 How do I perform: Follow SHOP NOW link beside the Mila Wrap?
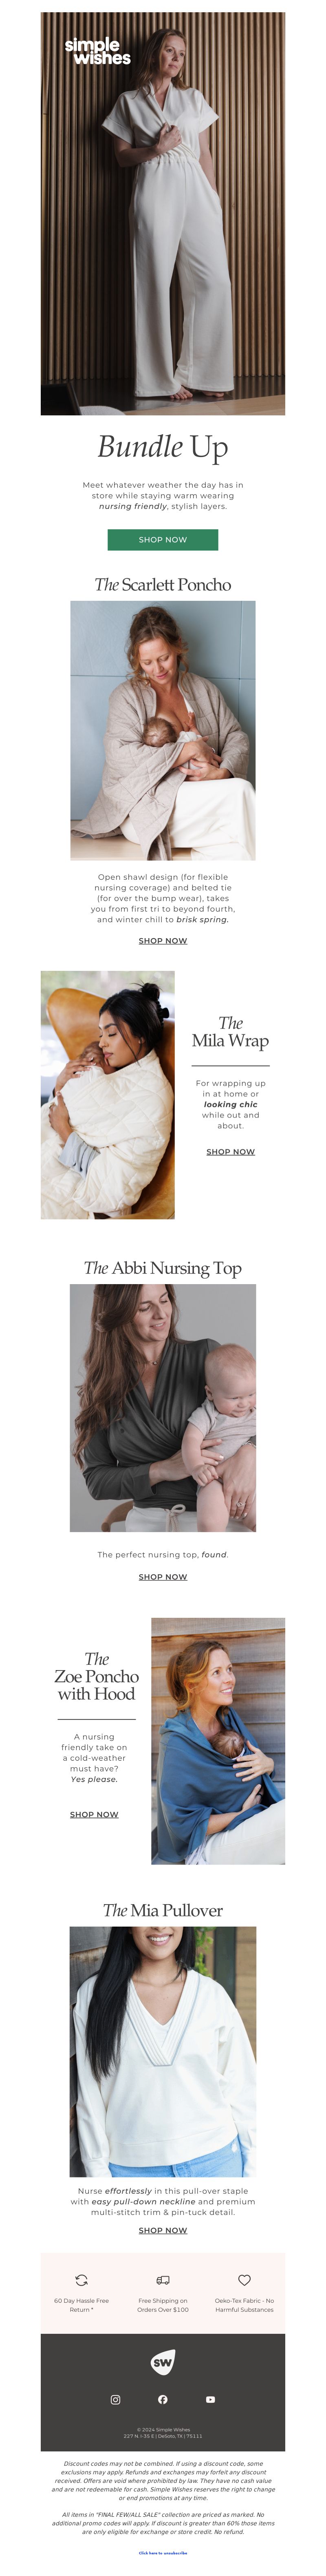[x=230, y=1151]
